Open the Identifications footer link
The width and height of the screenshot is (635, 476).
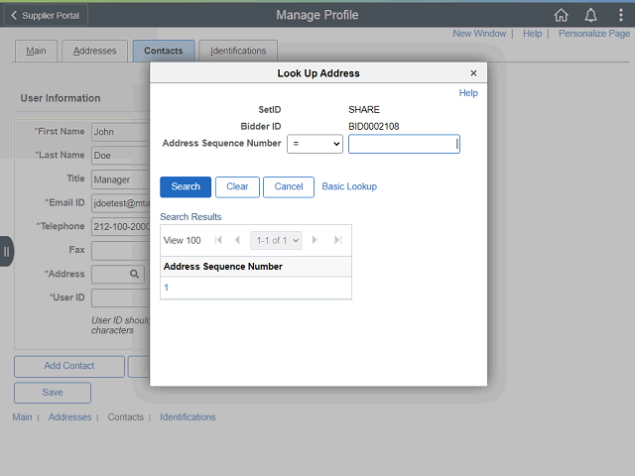[x=188, y=416]
